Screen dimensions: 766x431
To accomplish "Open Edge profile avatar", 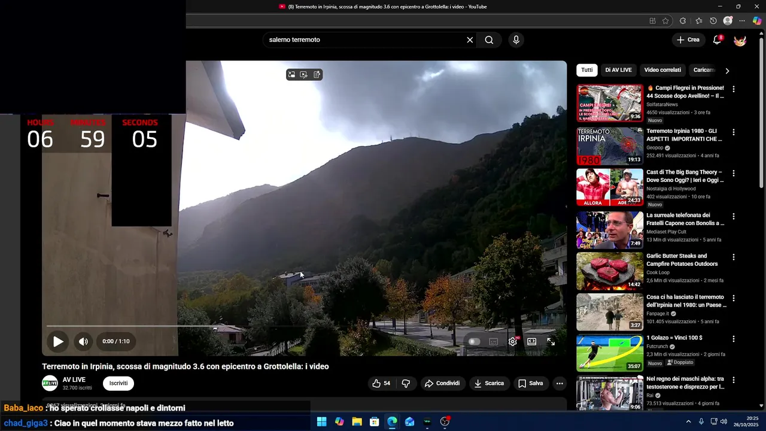I will [x=728, y=21].
